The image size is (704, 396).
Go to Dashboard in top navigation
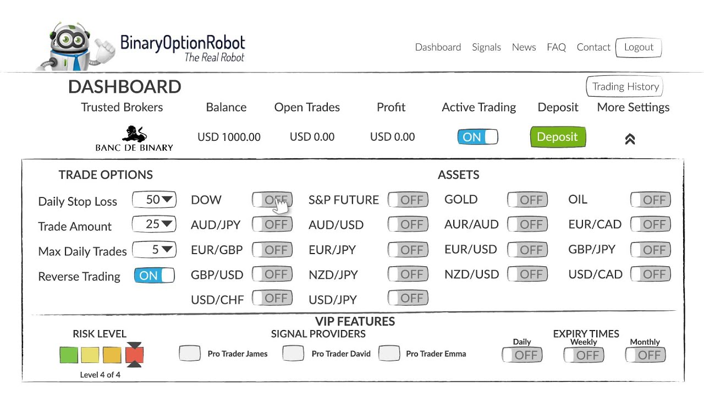[x=438, y=47]
